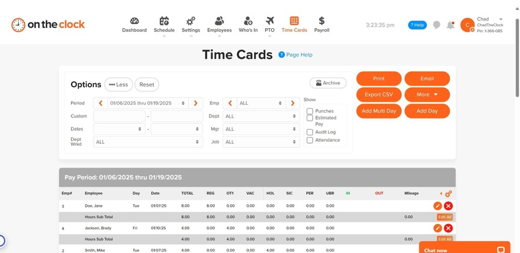Viewport: 520px width, 253px height.
Task: Click the blue Help button
Action: coord(417,25)
